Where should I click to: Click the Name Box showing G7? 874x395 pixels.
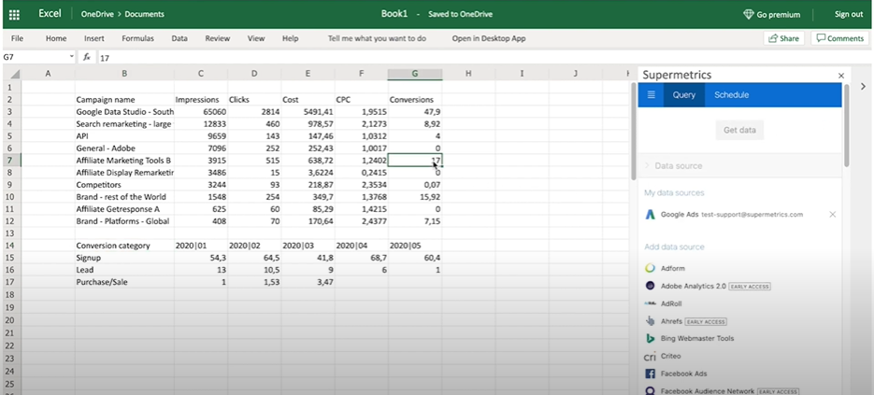pyautogui.click(x=35, y=57)
